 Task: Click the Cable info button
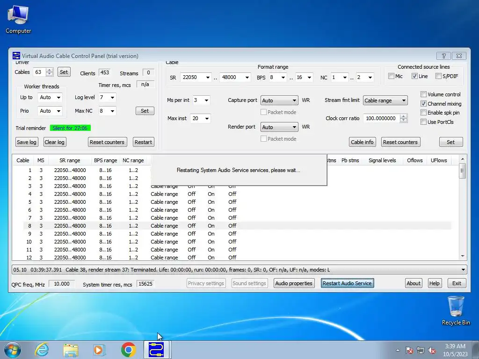(362, 142)
